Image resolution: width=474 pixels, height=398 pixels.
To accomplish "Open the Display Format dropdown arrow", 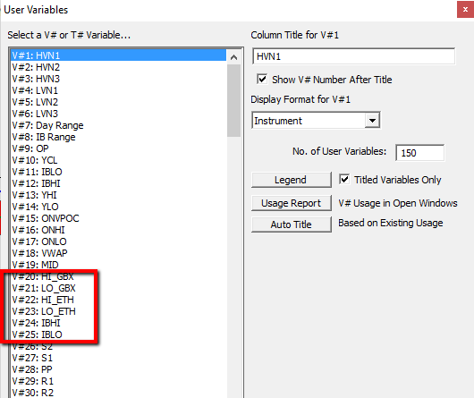I will pyautogui.click(x=372, y=121).
